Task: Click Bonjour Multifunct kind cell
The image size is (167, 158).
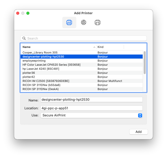Action: coord(110,81)
